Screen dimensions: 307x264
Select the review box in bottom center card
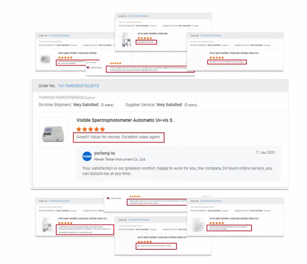click(x=156, y=246)
